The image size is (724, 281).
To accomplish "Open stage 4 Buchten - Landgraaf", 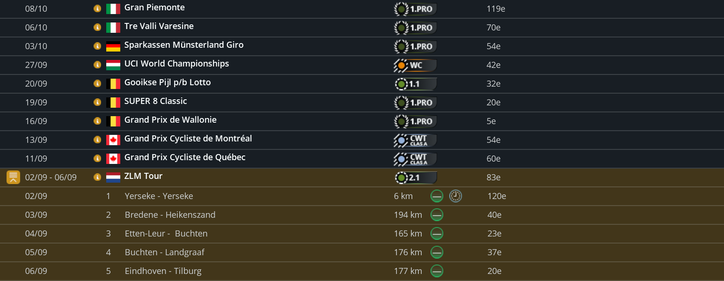I will (x=164, y=252).
